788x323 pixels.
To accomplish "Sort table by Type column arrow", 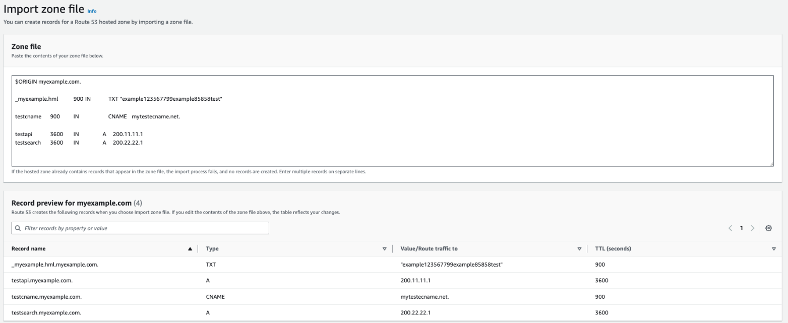I will click(385, 249).
